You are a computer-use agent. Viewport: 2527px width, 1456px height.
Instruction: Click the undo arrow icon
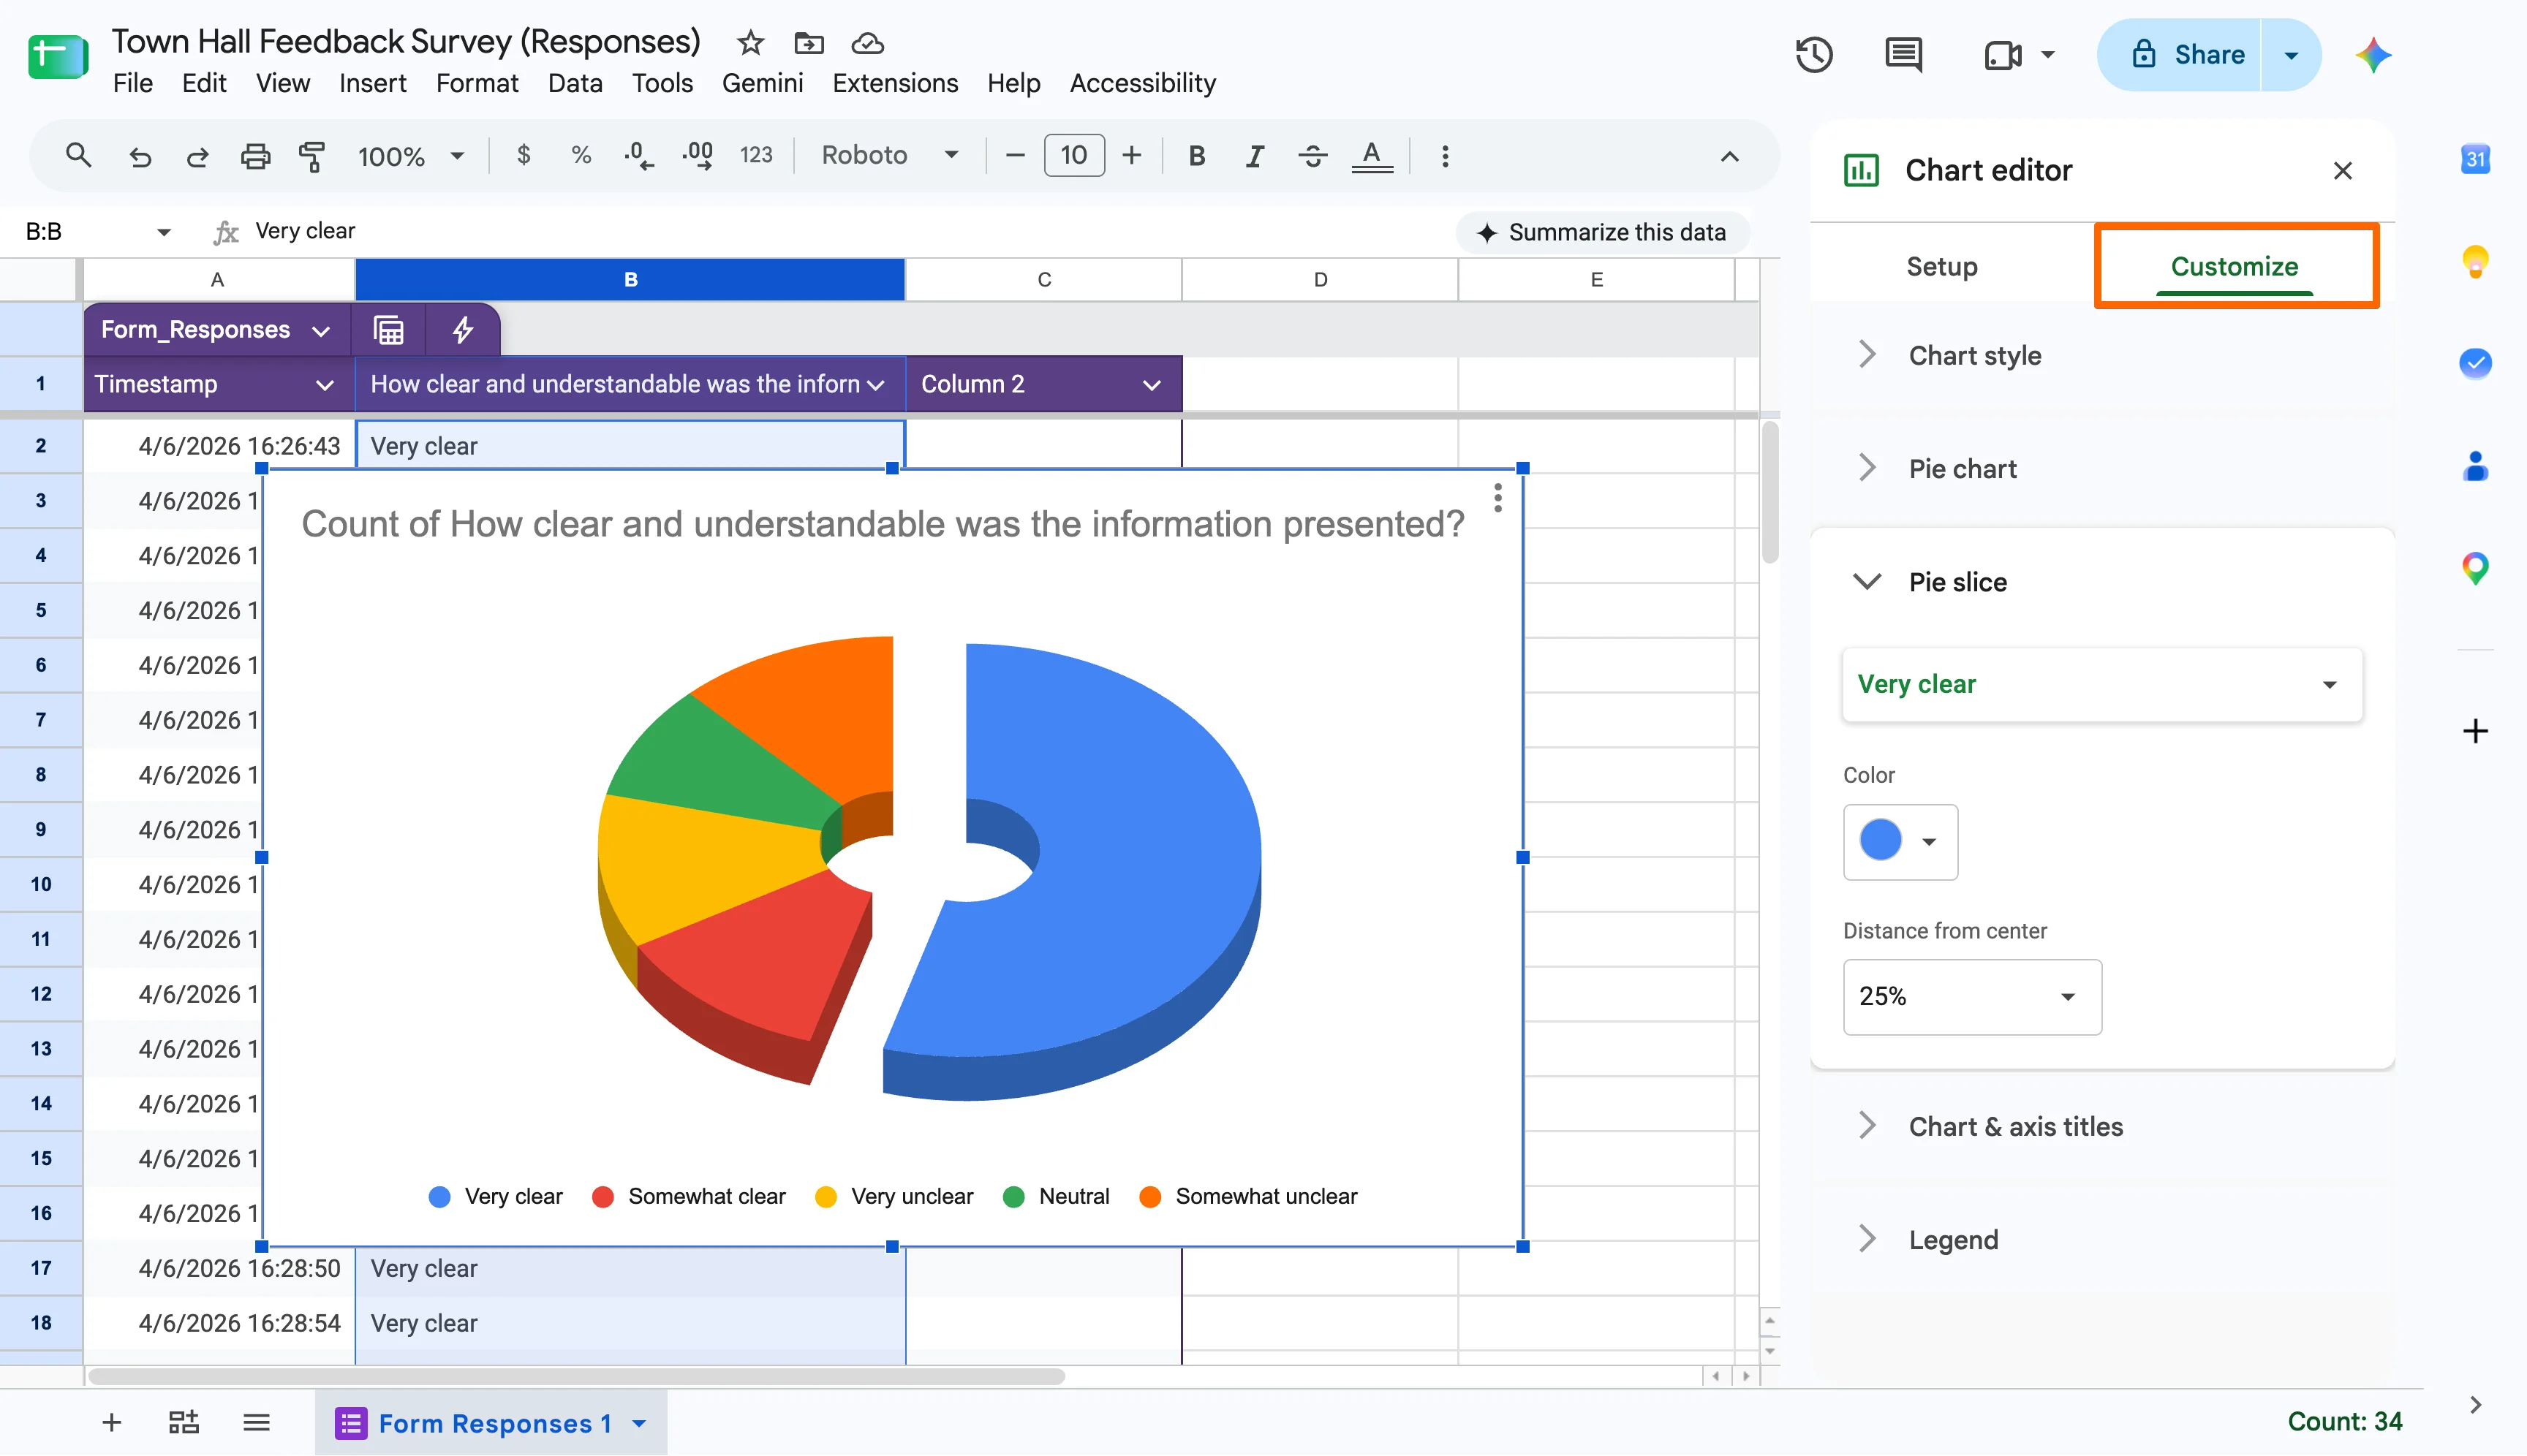point(140,156)
